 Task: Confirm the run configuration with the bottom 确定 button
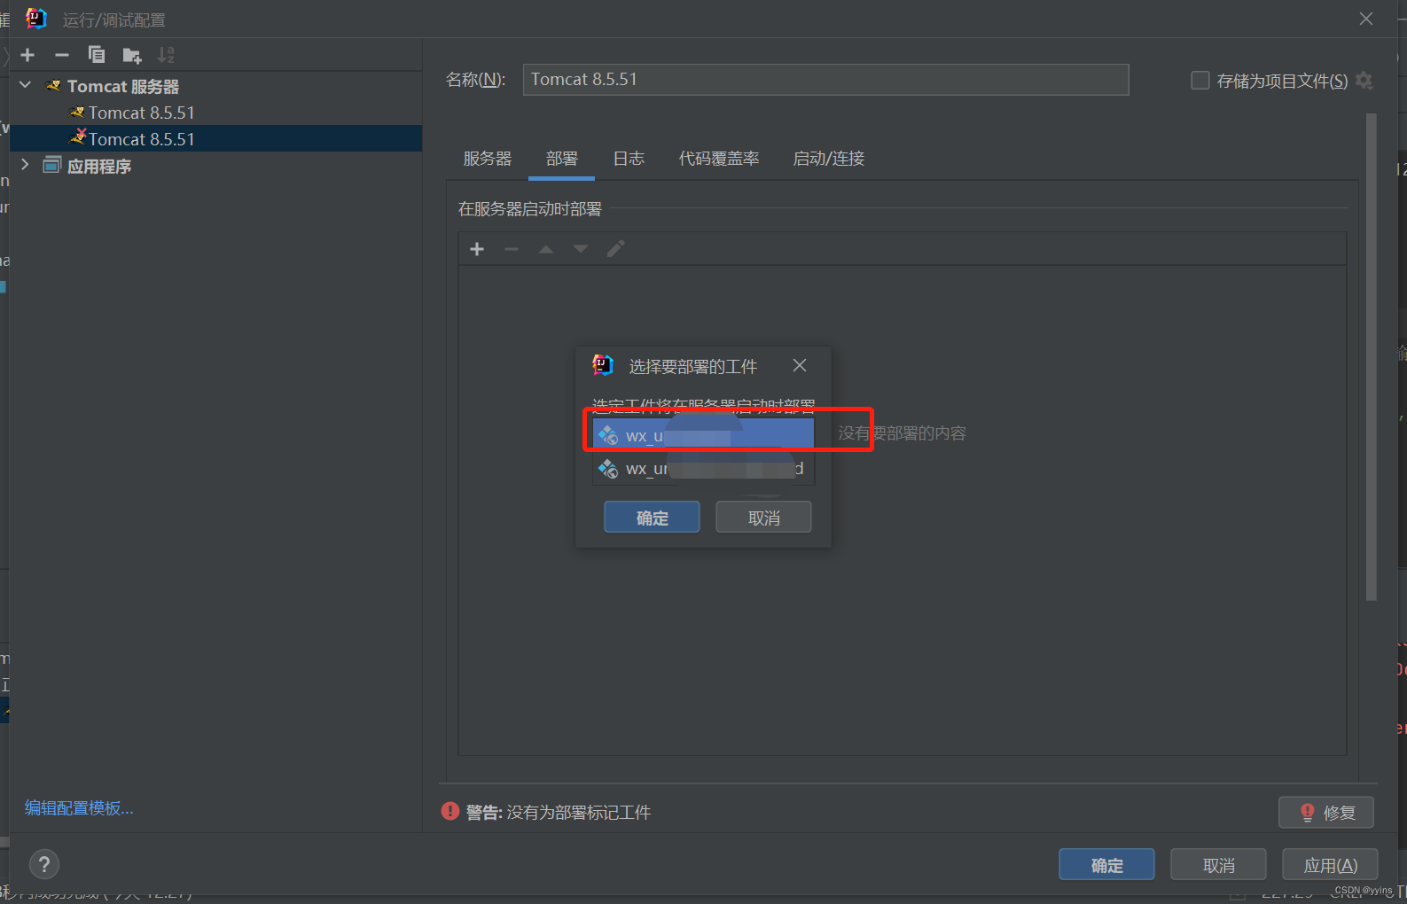coord(1106,865)
